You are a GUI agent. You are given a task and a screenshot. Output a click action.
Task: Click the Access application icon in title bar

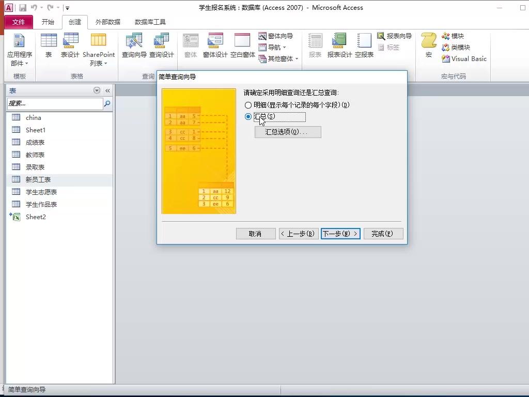tap(9, 7)
